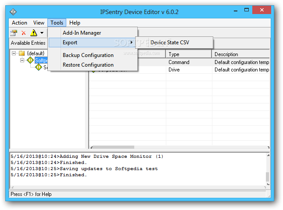283x210 pixels.
Task: Click the diamond icon of the child tree entry
Action: click(39, 67)
